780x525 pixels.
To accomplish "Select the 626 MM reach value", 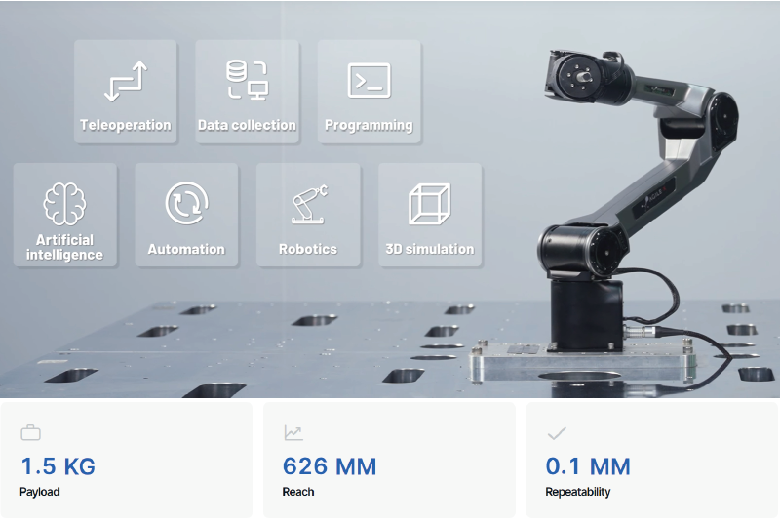I will click(x=329, y=466).
